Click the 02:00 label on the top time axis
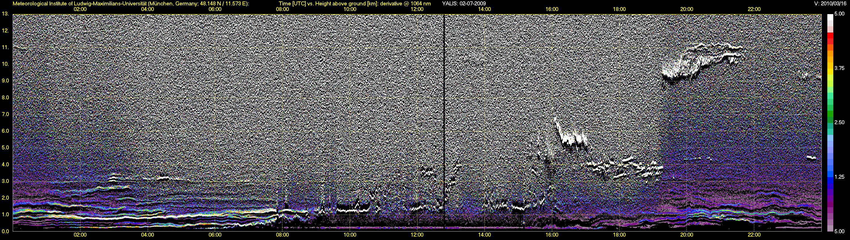This screenshot has width=850, height=240. tap(80, 9)
